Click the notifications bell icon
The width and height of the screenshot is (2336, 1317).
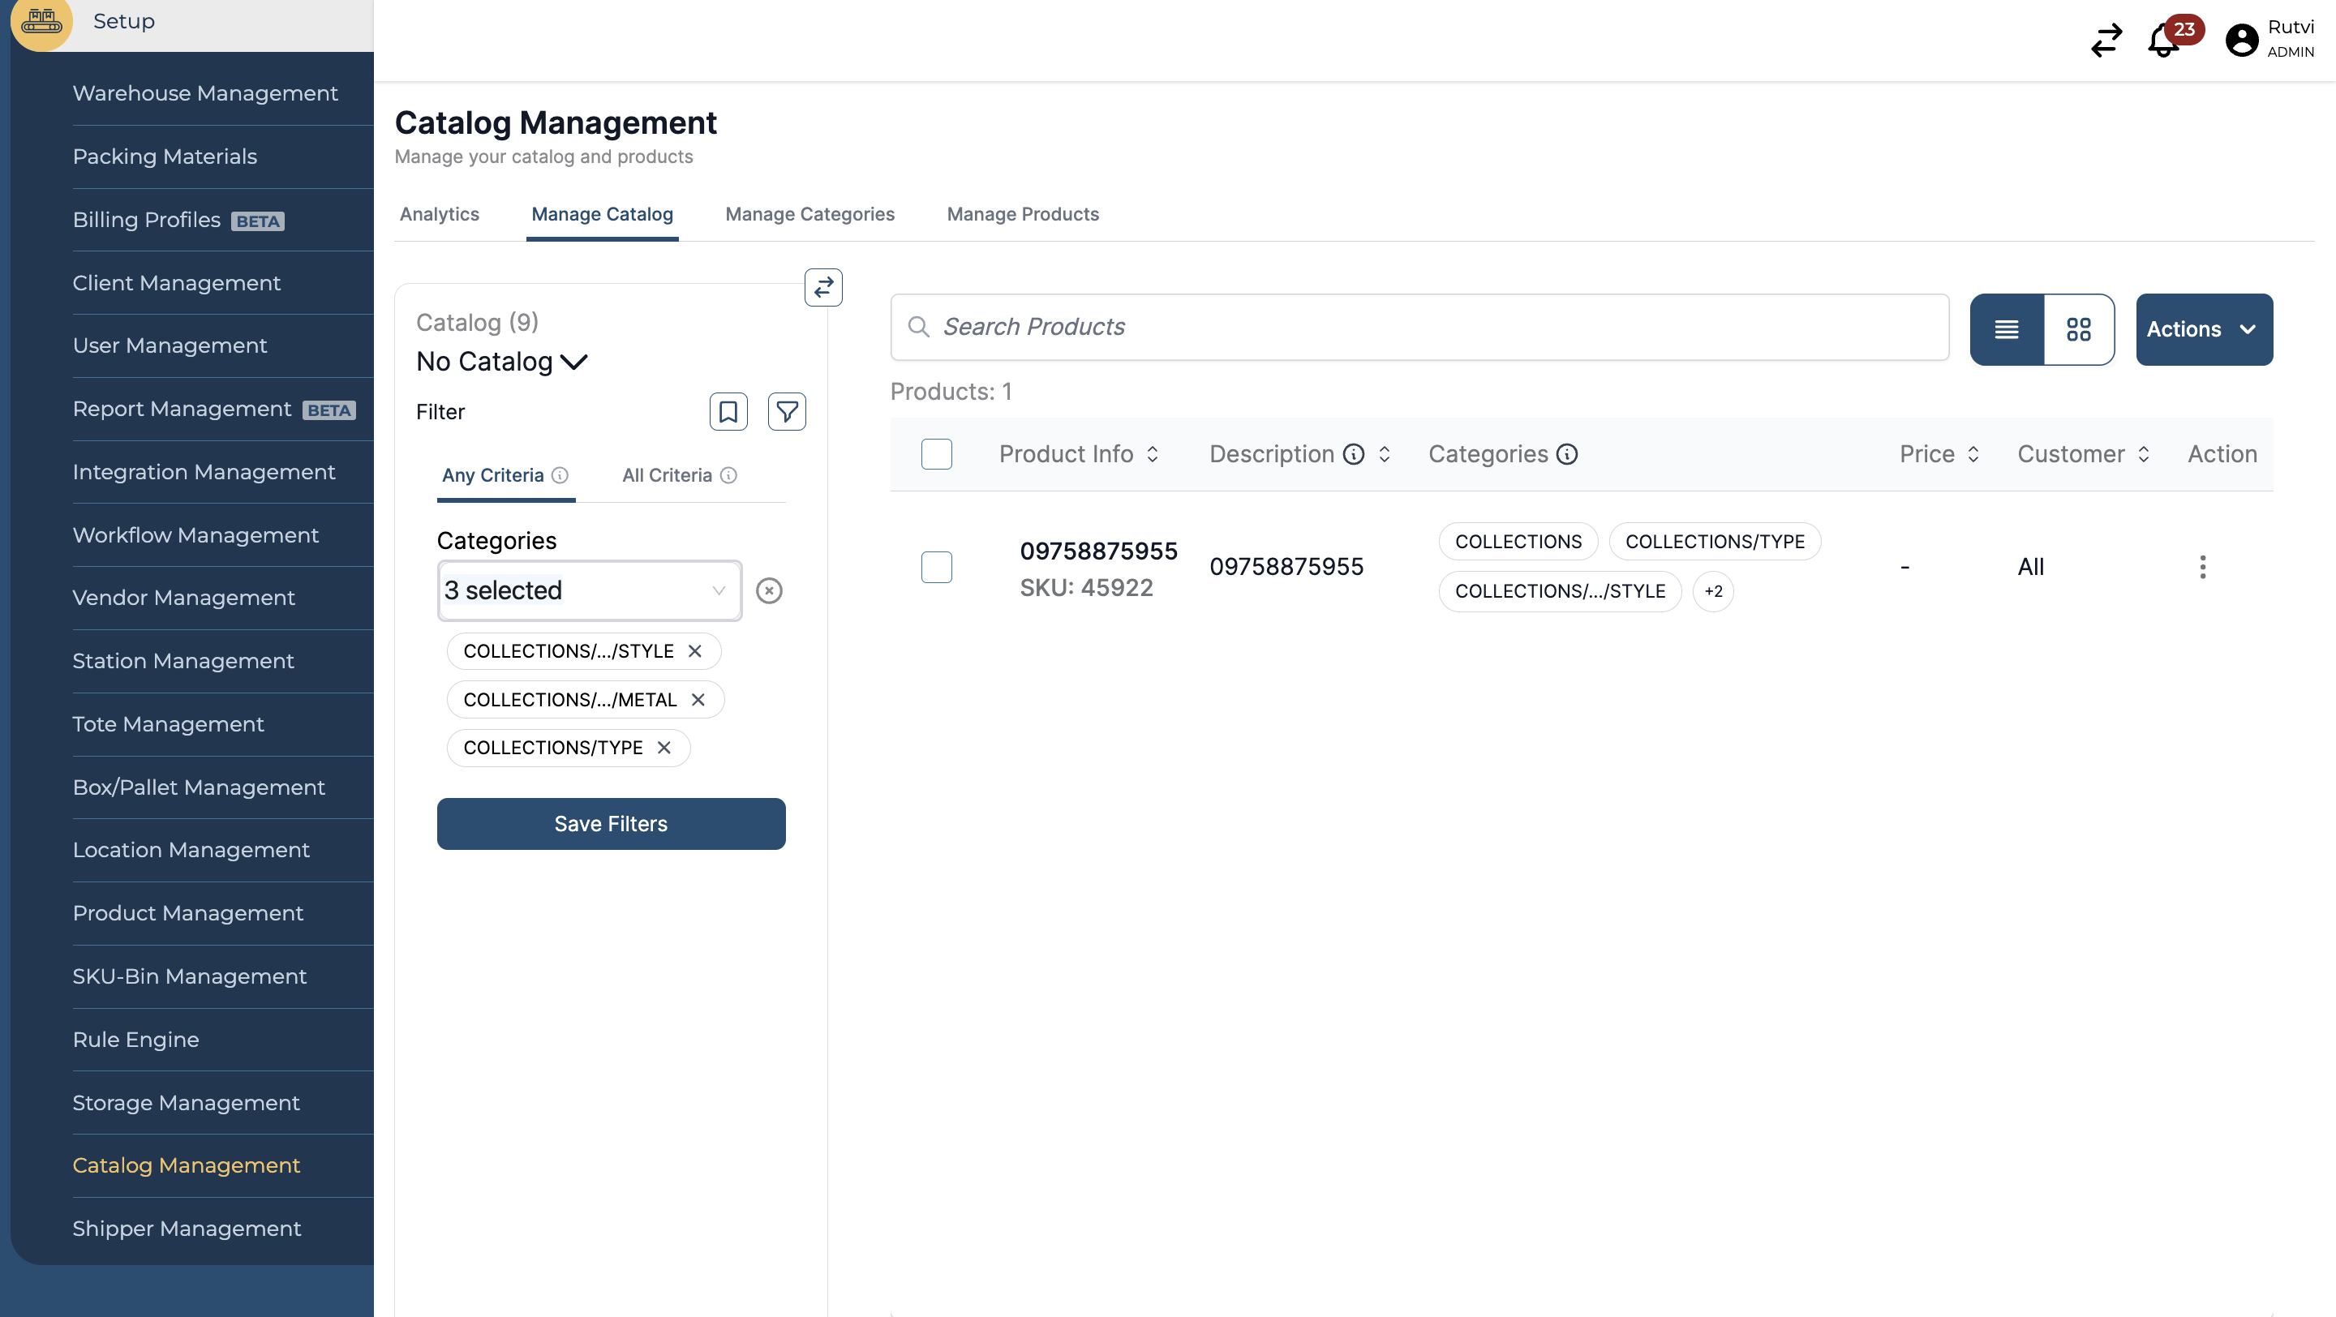2164,41
